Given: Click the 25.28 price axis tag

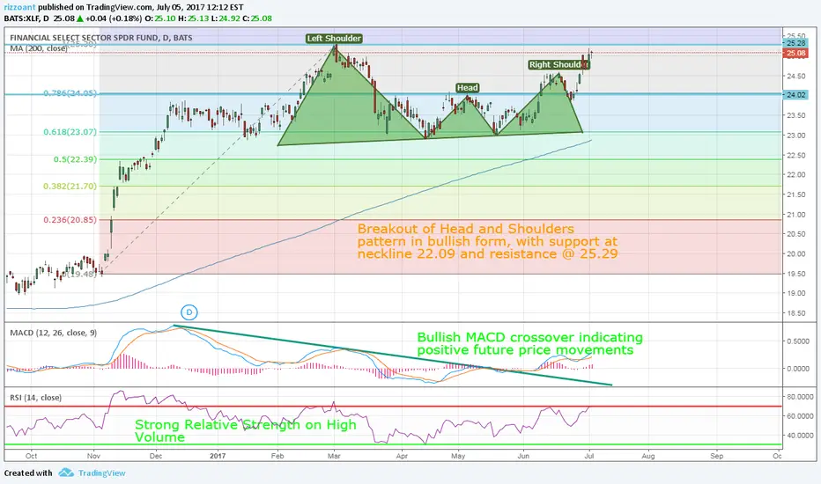Looking at the screenshot, I should 795,43.
